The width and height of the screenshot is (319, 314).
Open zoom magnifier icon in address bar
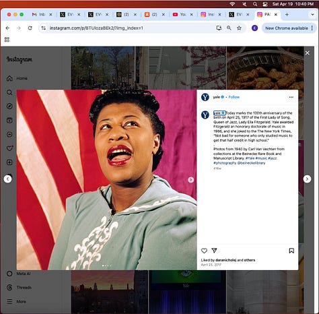(229, 28)
